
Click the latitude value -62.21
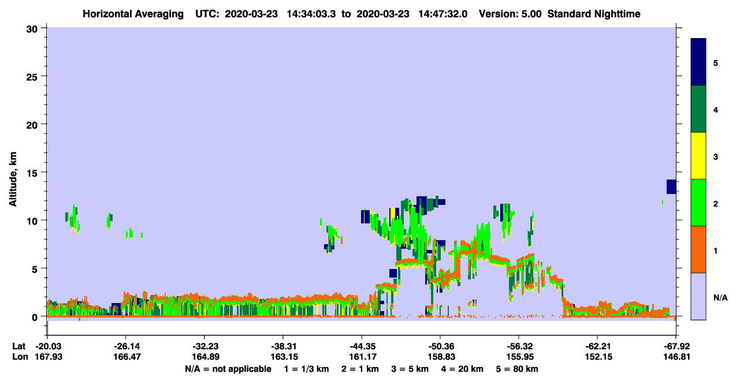pos(597,346)
